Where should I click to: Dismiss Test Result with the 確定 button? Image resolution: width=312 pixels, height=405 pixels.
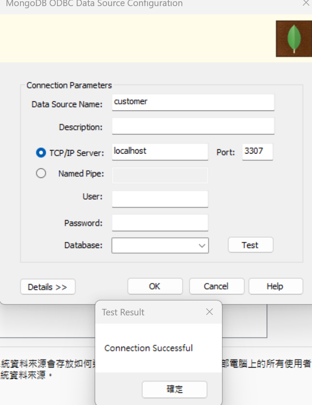coord(174,389)
